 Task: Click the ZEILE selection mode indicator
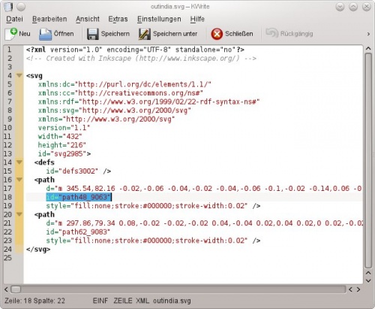coord(123,301)
